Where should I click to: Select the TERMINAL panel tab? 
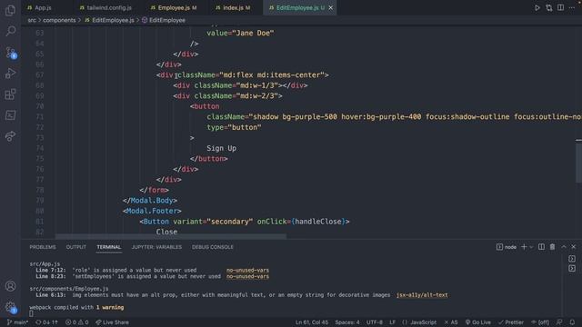[109, 247]
